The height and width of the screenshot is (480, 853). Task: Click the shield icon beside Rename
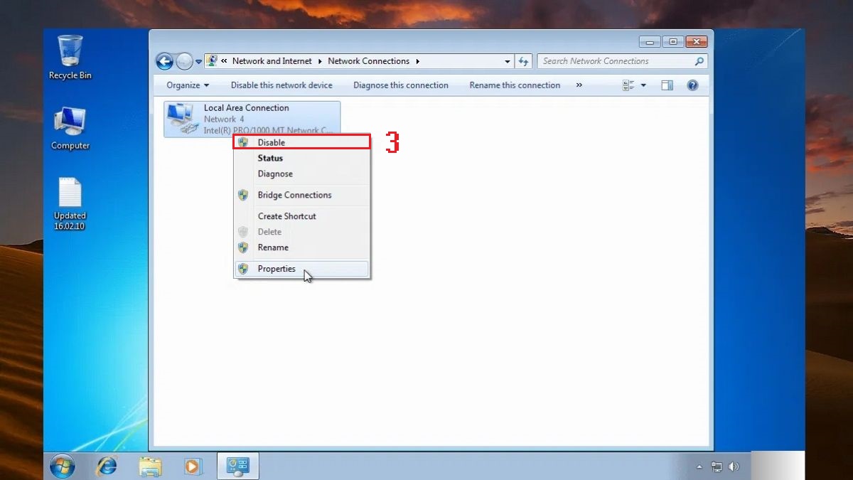point(243,247)
